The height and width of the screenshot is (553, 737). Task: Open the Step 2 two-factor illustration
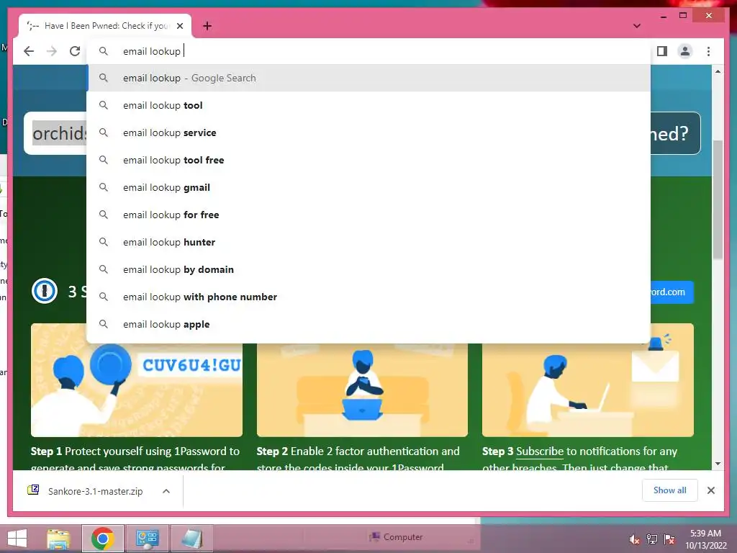click(x=362, y=390)
